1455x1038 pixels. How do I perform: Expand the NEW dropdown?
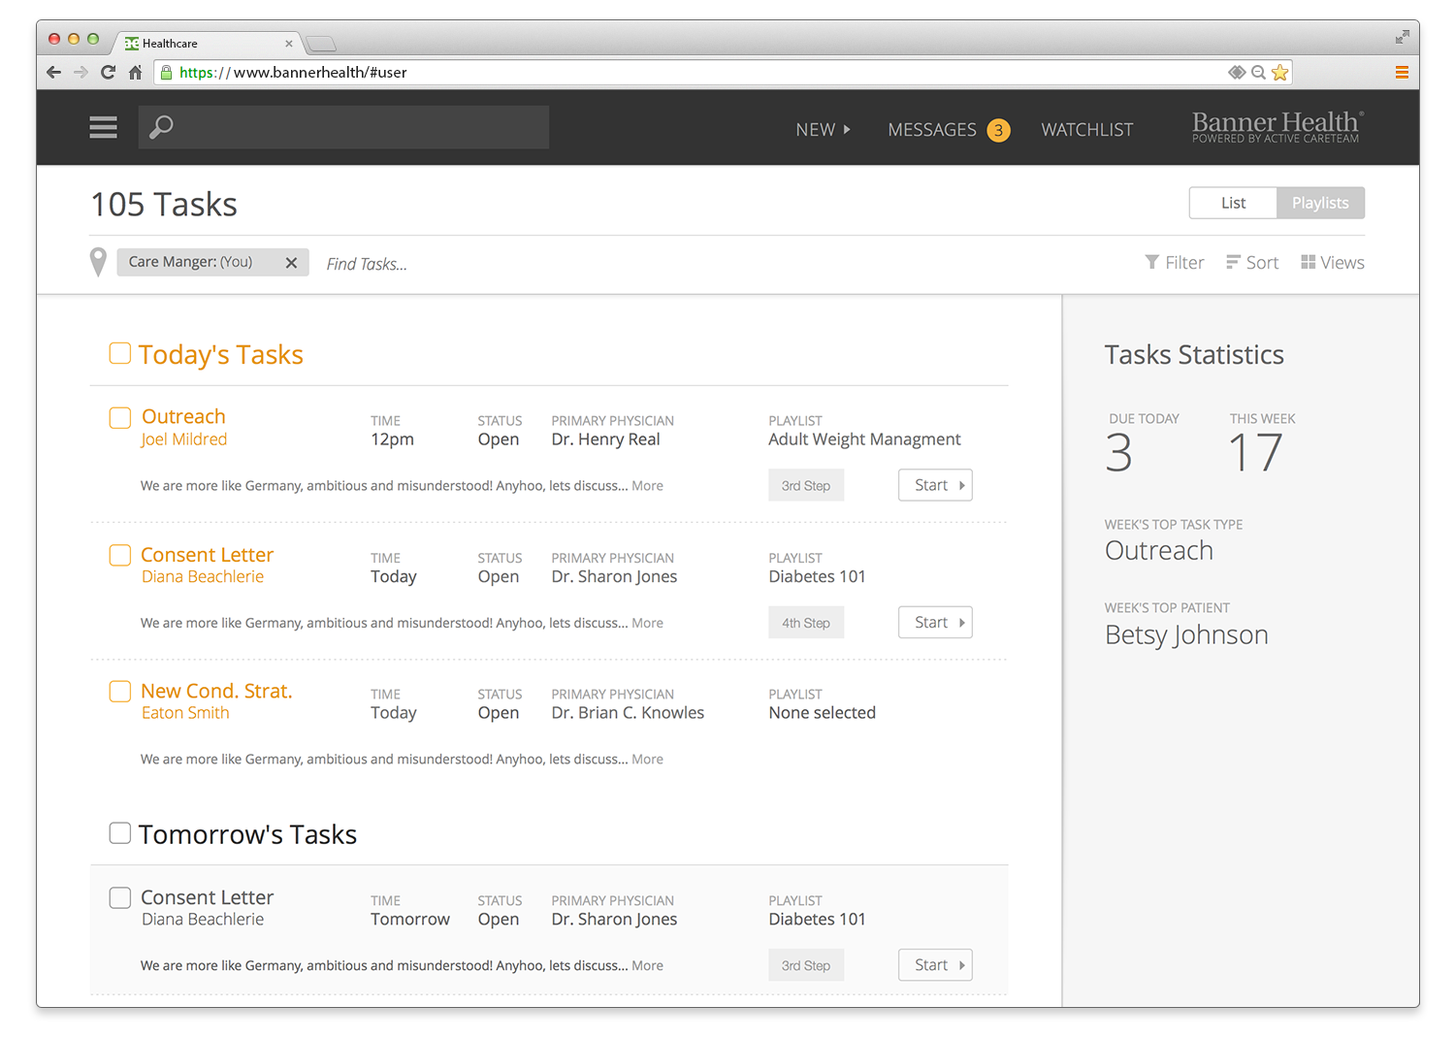click(x=823, y=129)
